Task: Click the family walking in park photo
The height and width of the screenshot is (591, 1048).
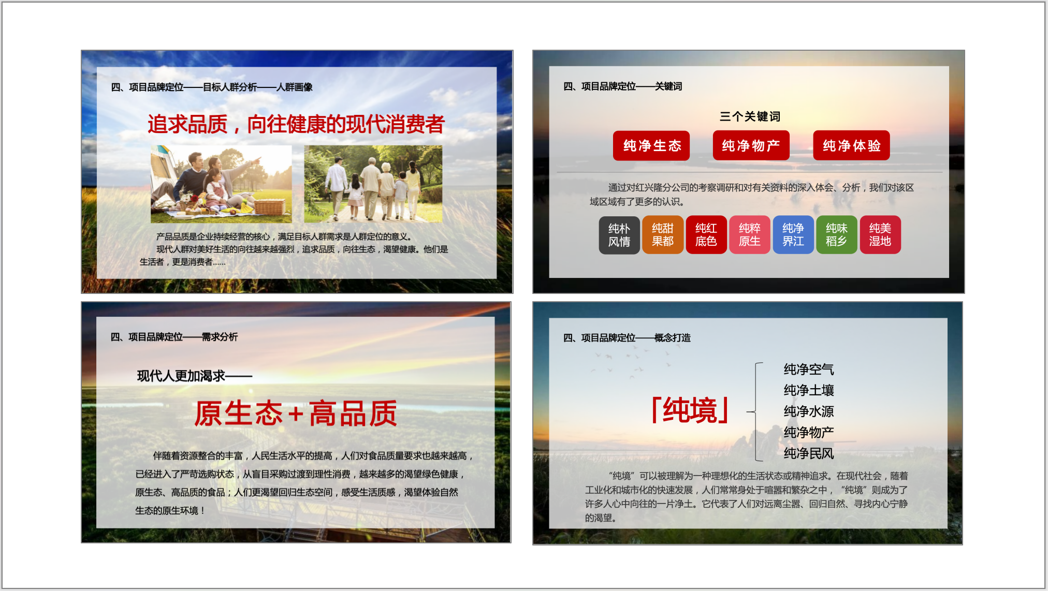Action: point(373,184)
